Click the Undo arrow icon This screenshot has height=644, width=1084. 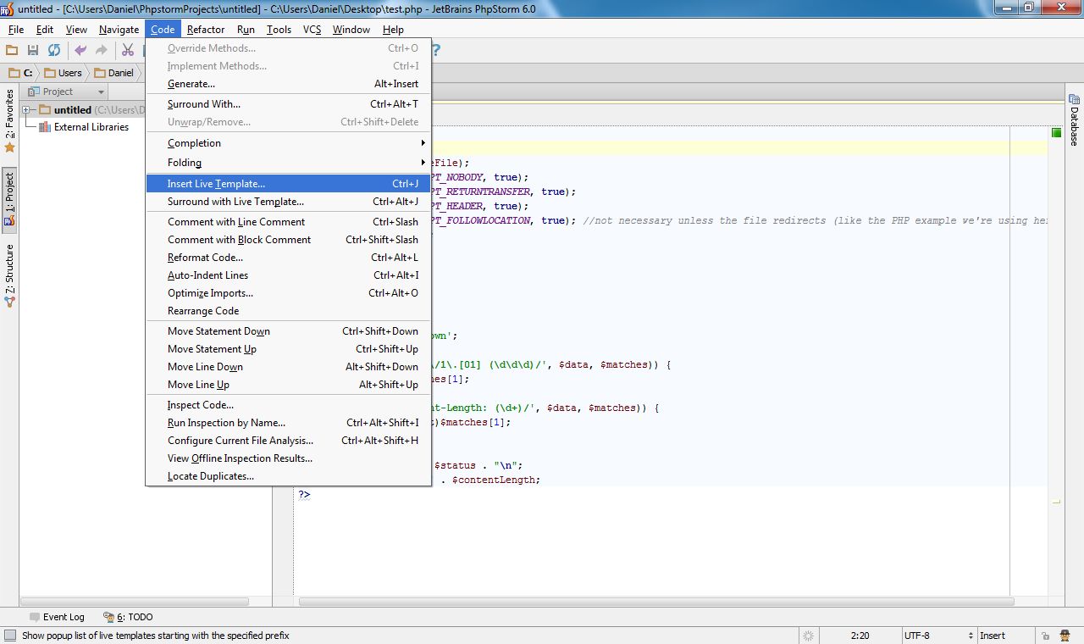pos(80,51)
